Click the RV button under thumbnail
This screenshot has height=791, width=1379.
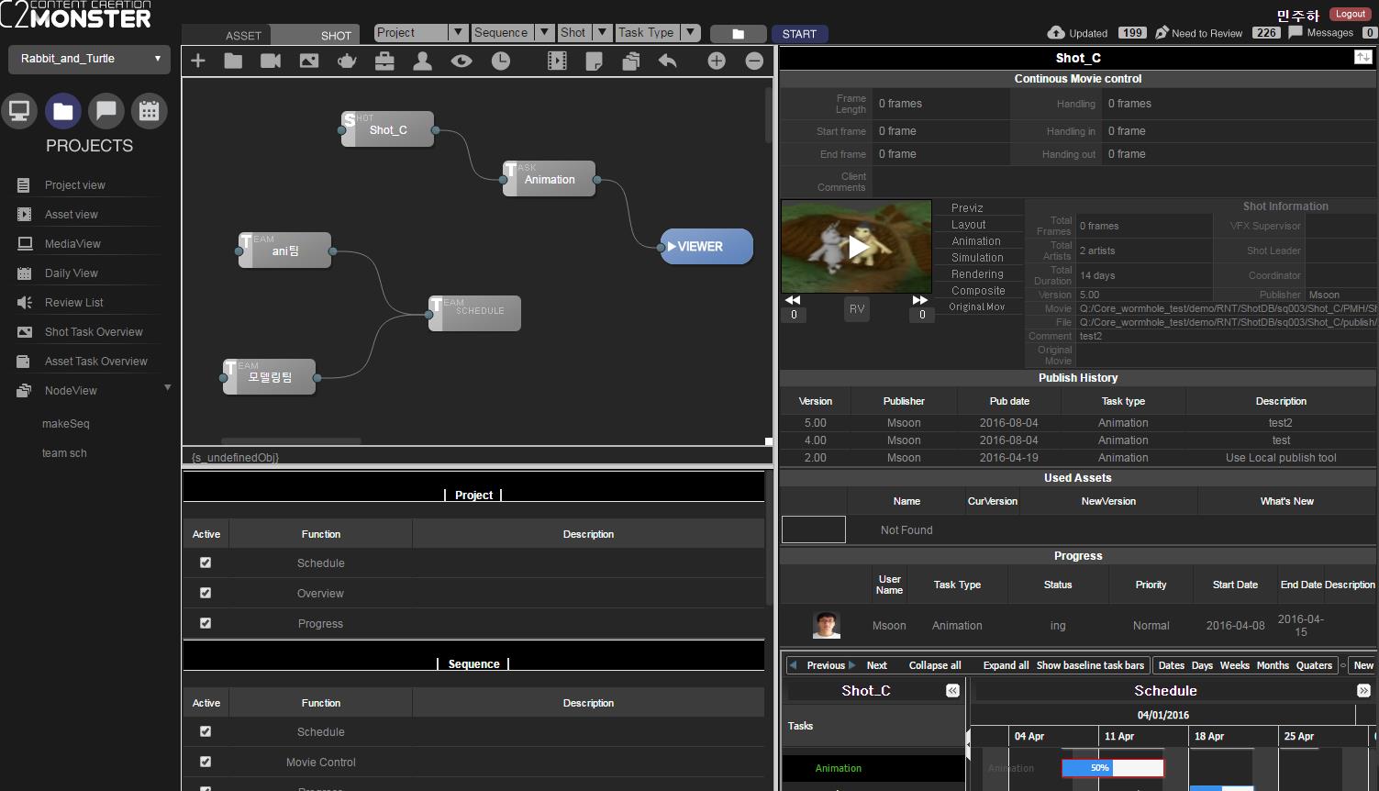[x=857, y=309]
